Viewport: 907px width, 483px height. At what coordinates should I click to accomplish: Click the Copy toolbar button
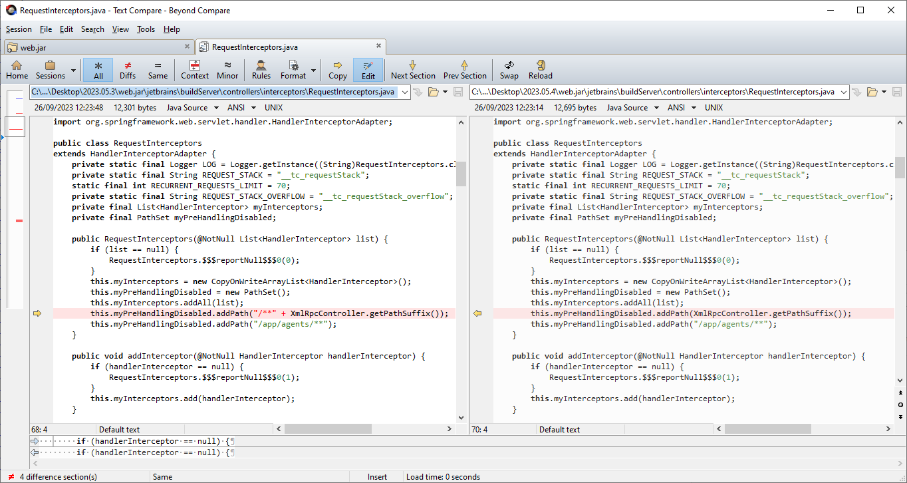click(x=338, y=70)
